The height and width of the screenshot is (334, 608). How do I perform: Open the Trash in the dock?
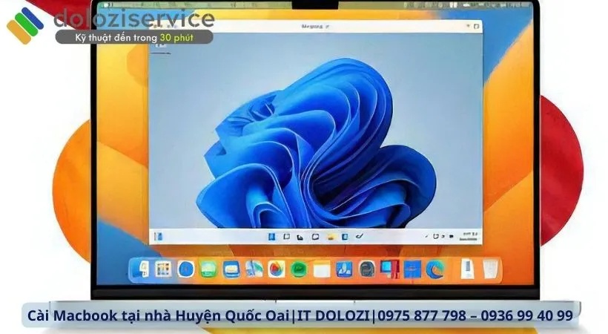490,269
